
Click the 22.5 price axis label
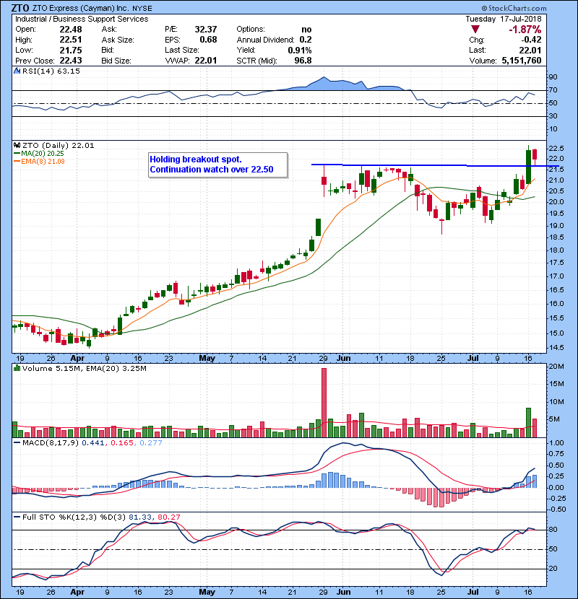click(x=556, y=148)
